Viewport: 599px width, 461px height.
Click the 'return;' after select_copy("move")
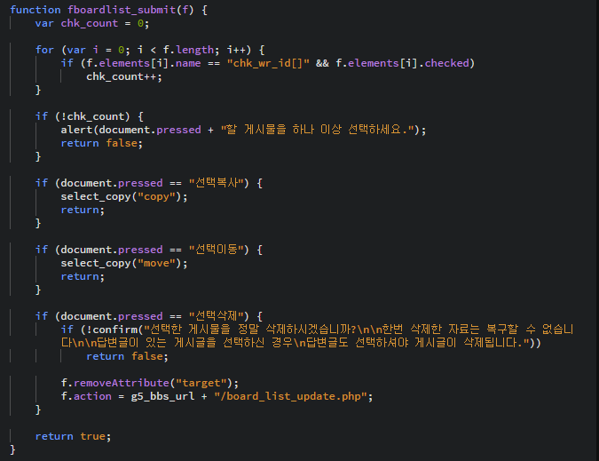(x=83, y=276)
